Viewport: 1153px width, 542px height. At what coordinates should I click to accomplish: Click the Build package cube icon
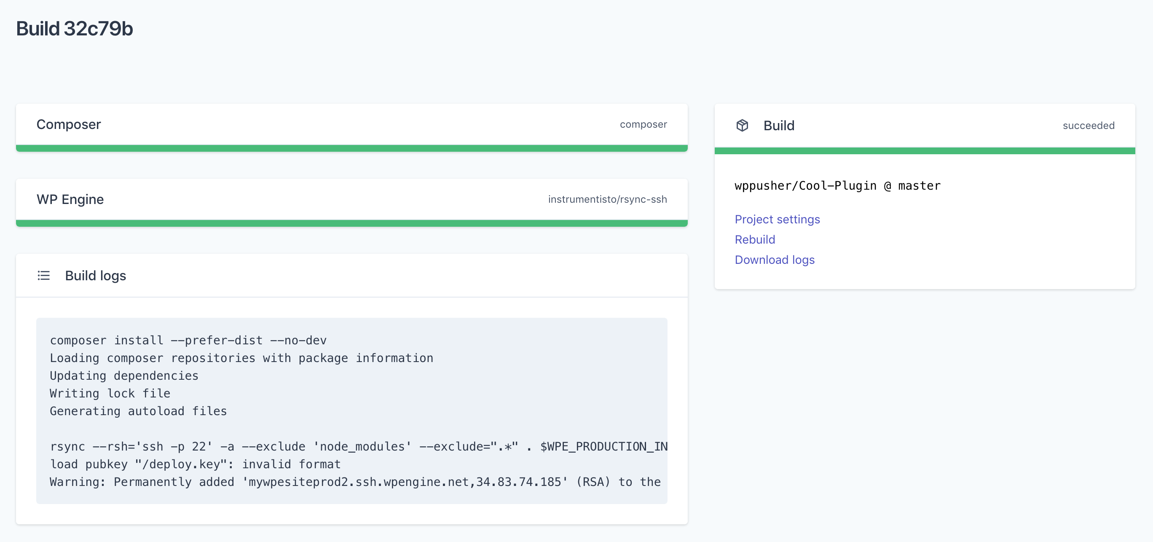(x=742, y=126)
